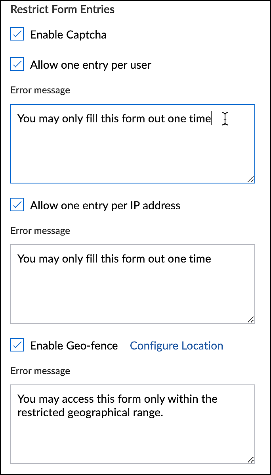Click the Restrict Form Entries heading

pos(62,10)
